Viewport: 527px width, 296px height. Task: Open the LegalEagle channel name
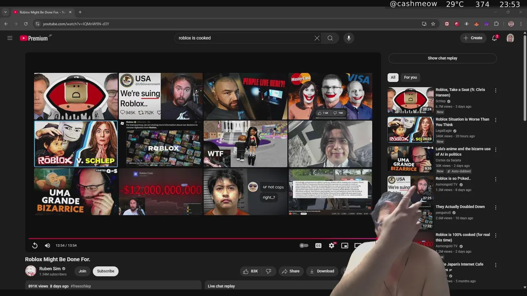pyautogui.click(x=443, y=131)
